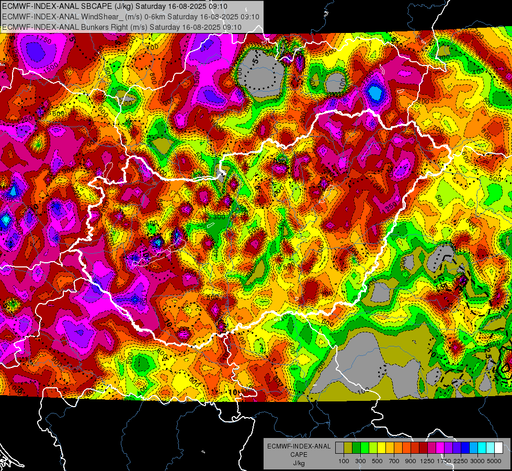Click the olive swatch in the CAPE legend

pos(348,447)
